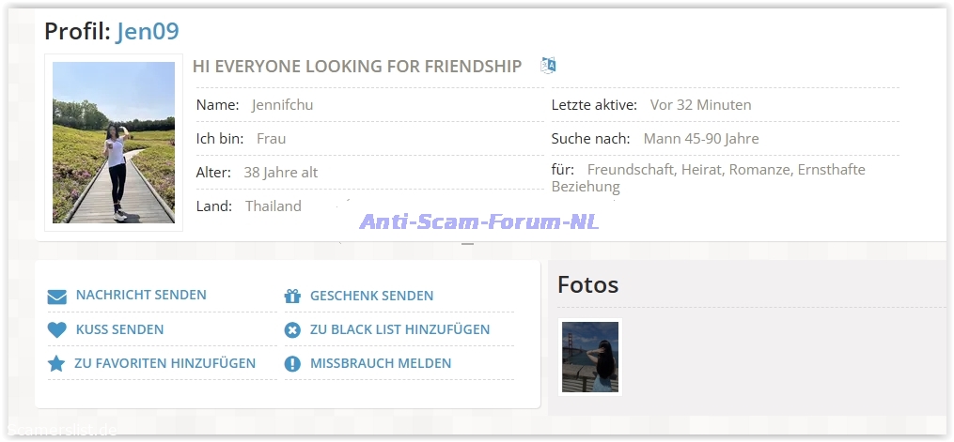Click the Fotos section heading
The width and height of the screenshot is (954, 442).
[x=587, y=284]
